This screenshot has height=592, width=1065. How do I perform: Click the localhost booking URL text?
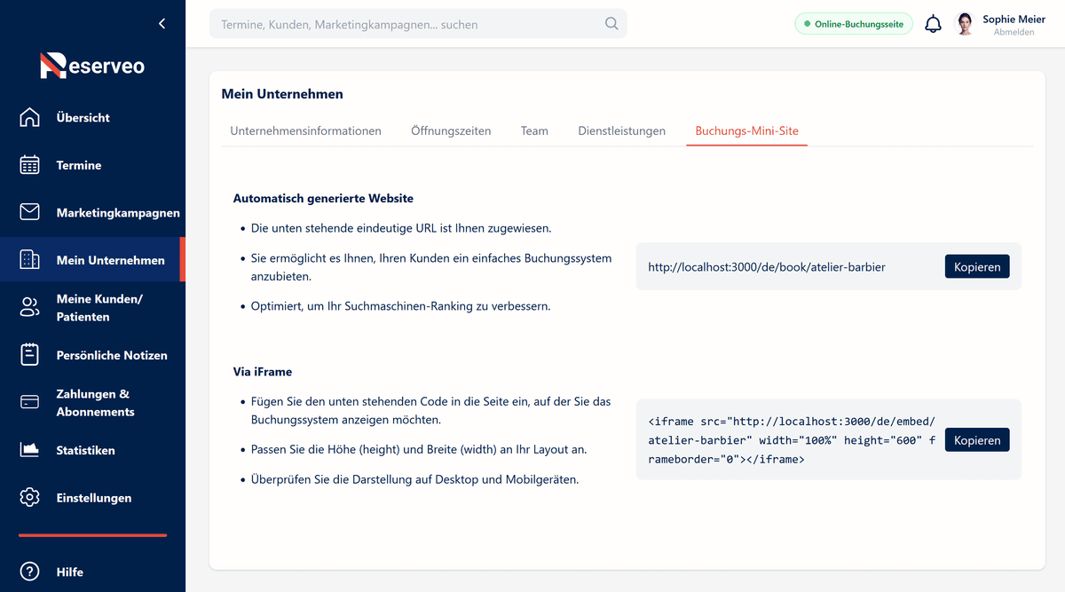[767, 266]
